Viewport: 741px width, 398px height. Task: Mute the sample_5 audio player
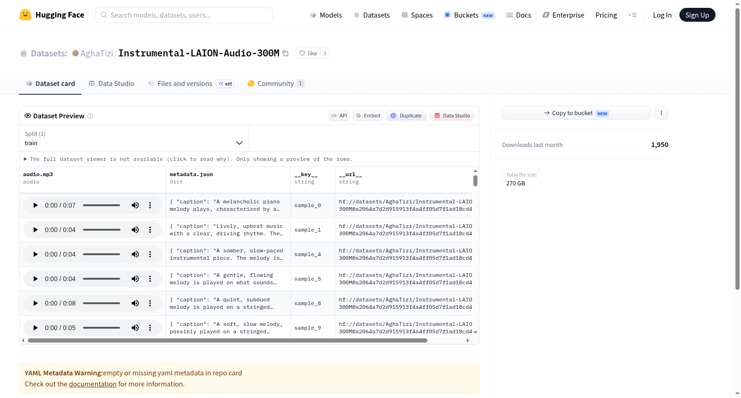tap(135, 279)
